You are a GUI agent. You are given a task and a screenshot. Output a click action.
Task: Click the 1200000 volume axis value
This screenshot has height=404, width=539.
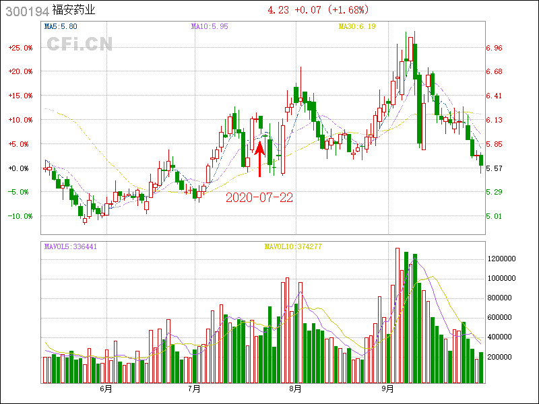(501, 259)
